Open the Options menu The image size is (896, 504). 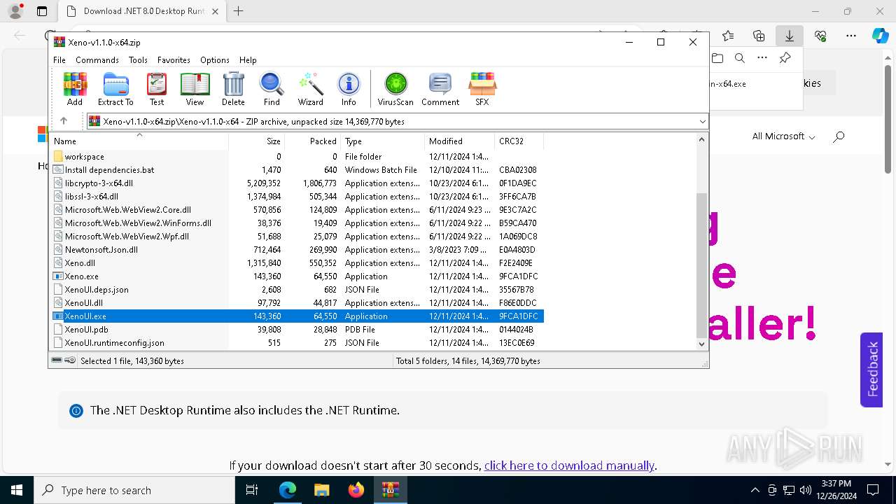coord(215,60)
